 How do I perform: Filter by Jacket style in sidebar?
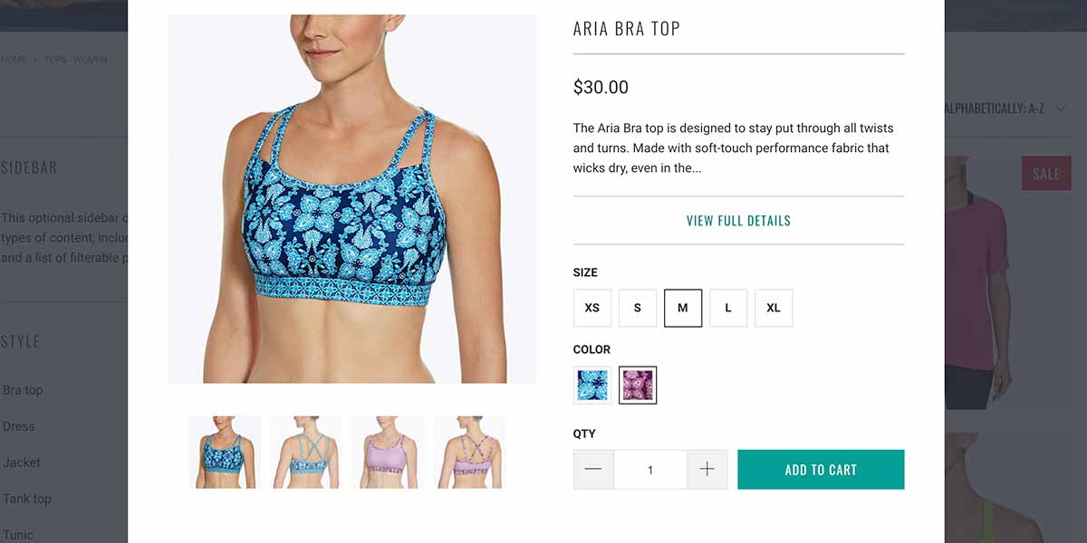click(x=22, y=462)
